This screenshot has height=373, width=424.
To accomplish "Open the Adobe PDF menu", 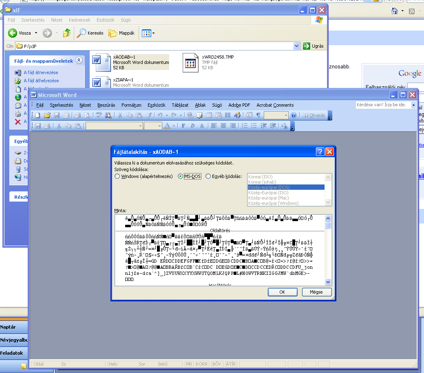I will [239, 105].
